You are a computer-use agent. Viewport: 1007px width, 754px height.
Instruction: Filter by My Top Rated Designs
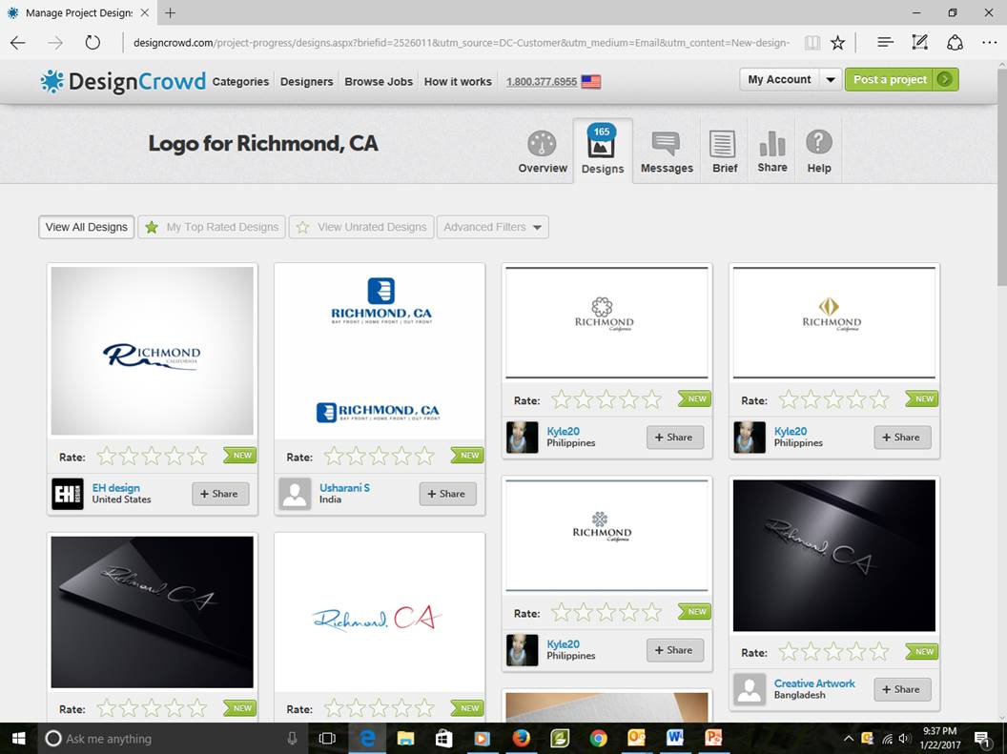pos(212,227)
